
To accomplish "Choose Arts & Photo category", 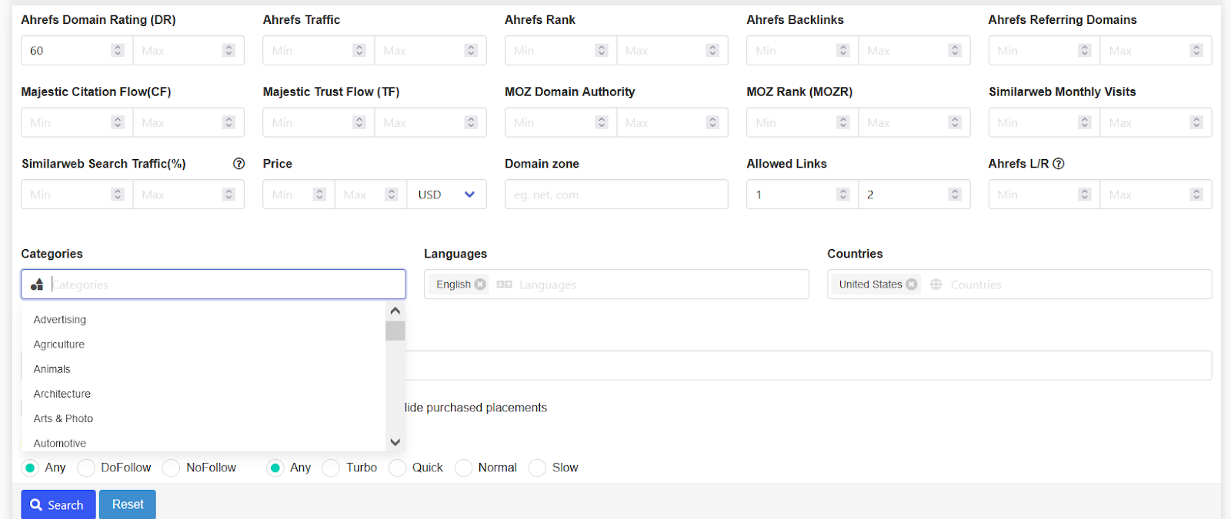I will [x=203, y=418].
